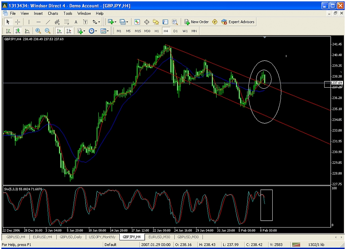346x249 pixels.
Task: Switch chart to candlestick mode
Action: coord(18,31)
